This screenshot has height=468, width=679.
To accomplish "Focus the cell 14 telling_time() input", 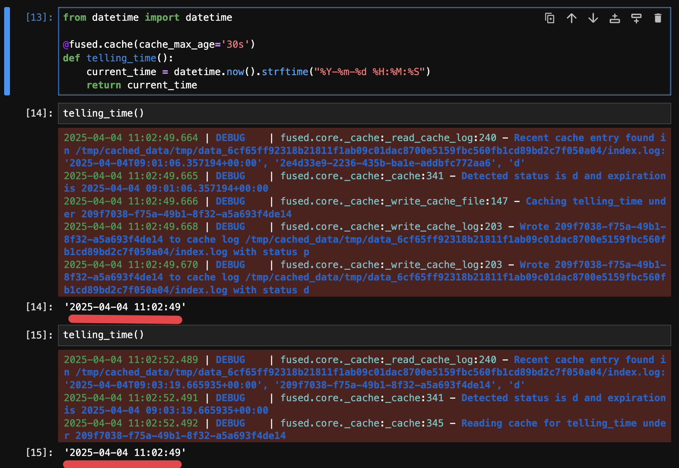I will click(364, 113).
